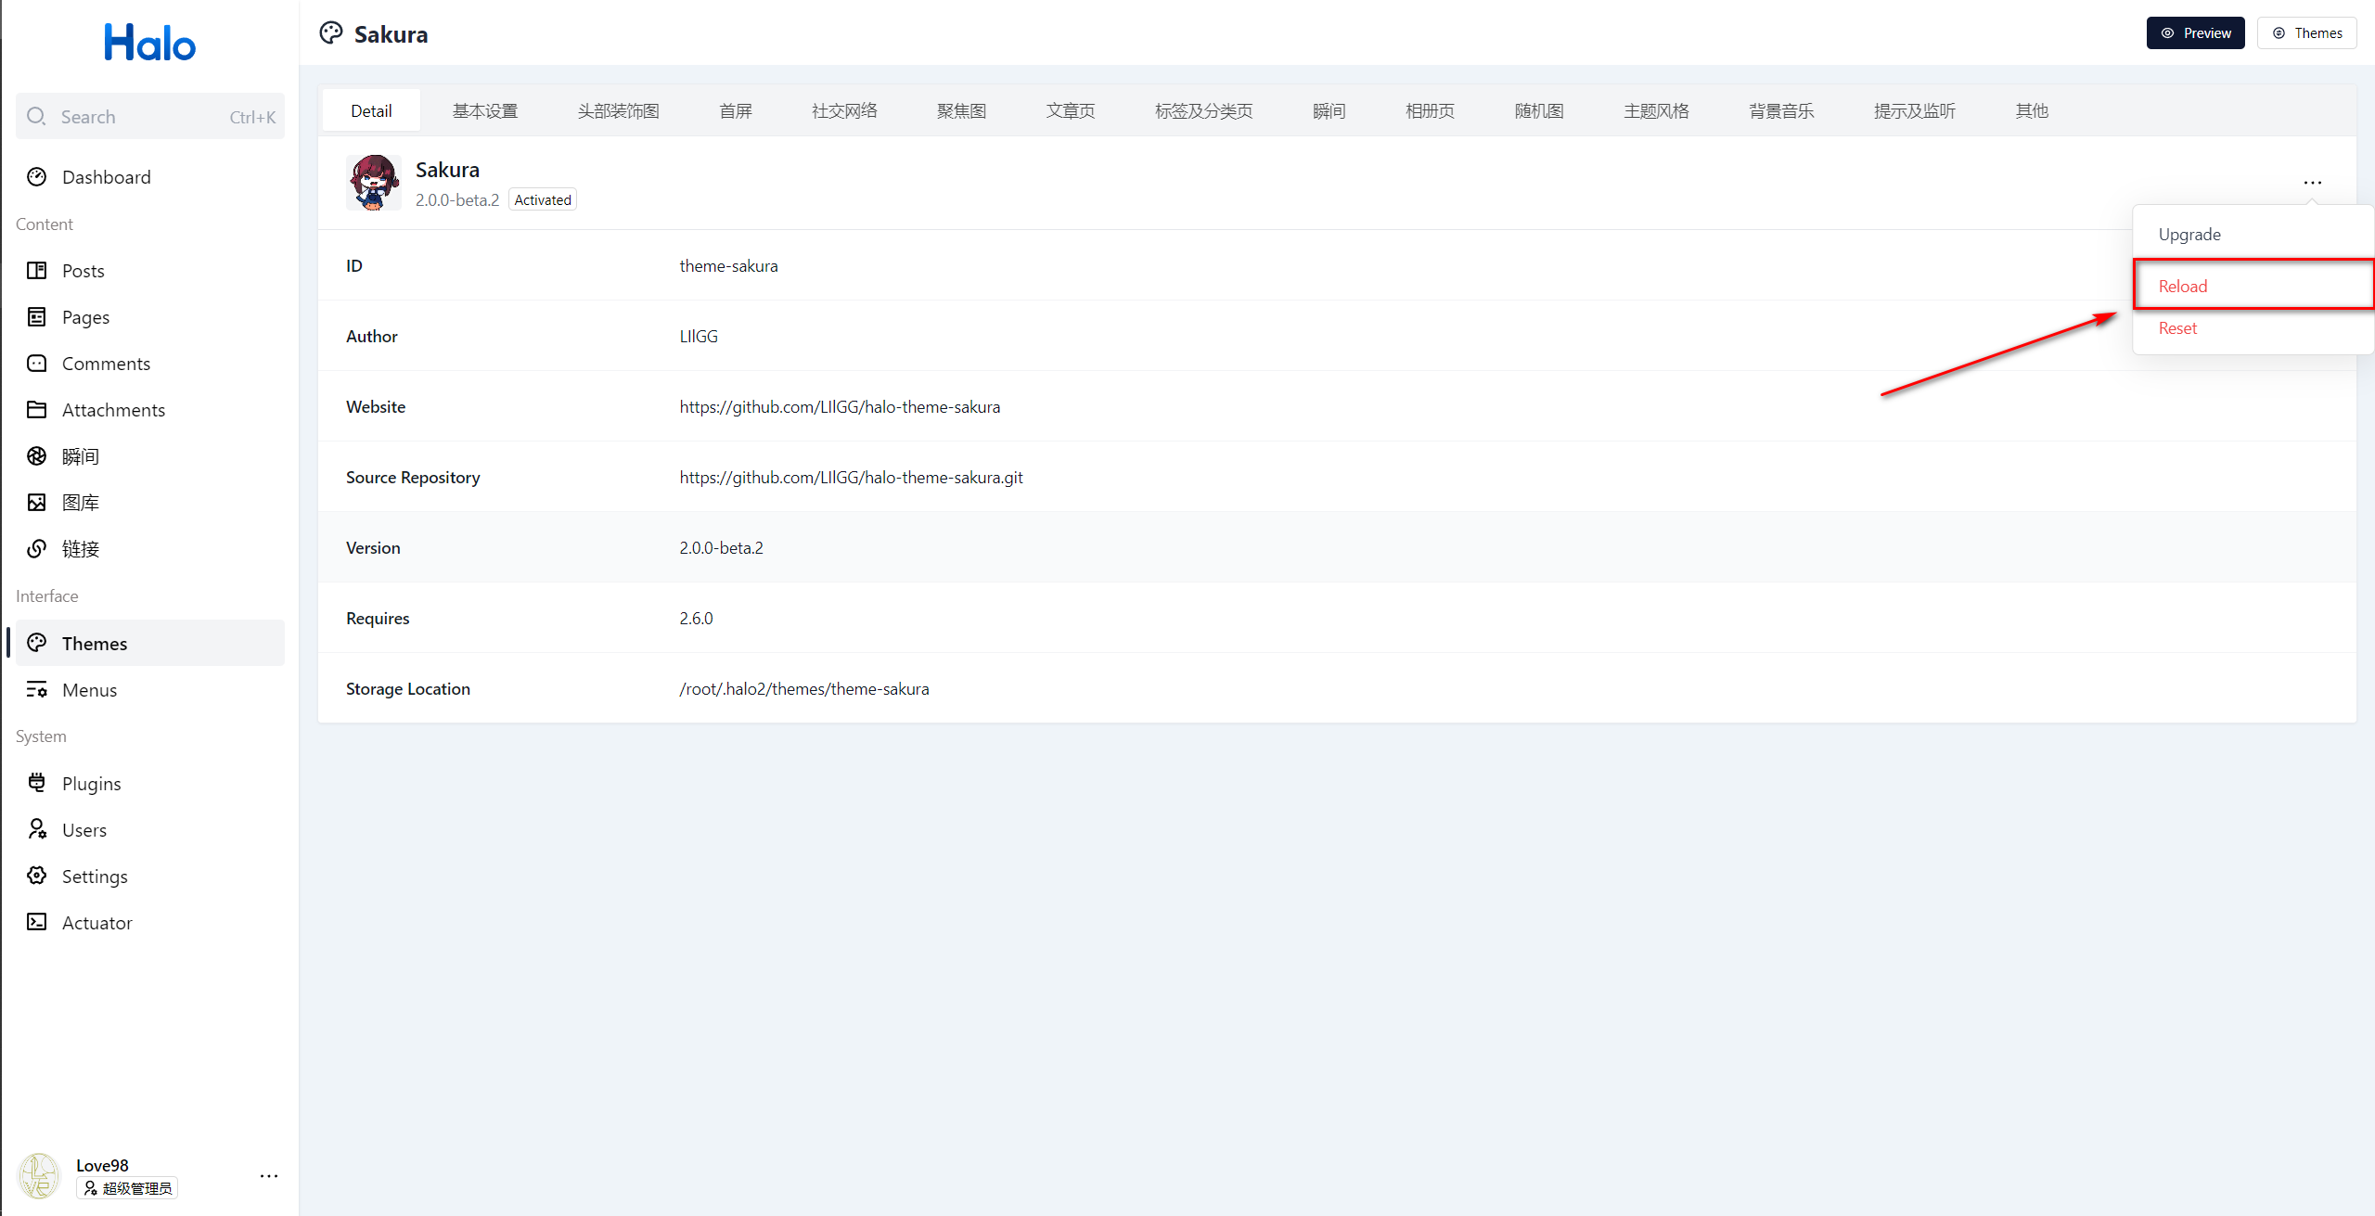This screenshot has height=1216, width=2375.
Task: Open the 图库 (Gallery) section
Action: [x=80, y=502]
